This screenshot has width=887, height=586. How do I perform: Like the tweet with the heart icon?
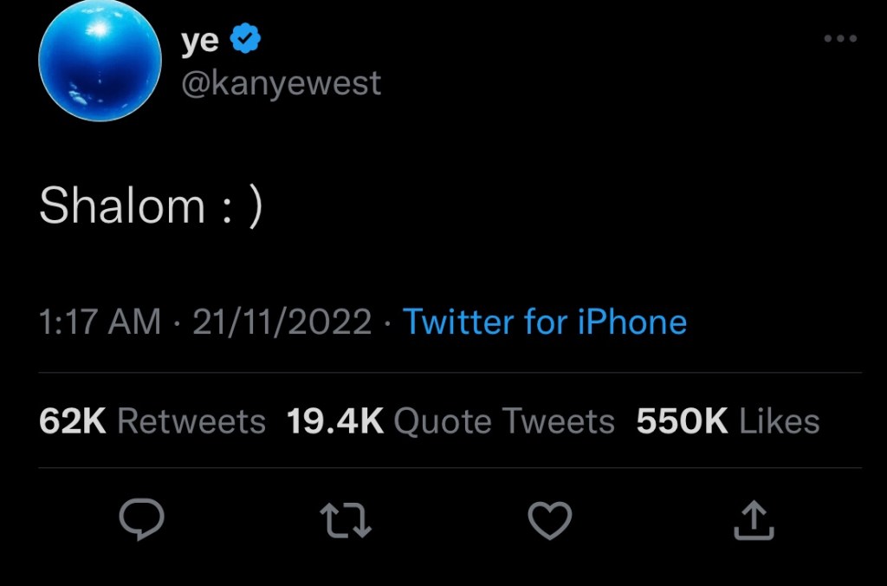[550, 520]
